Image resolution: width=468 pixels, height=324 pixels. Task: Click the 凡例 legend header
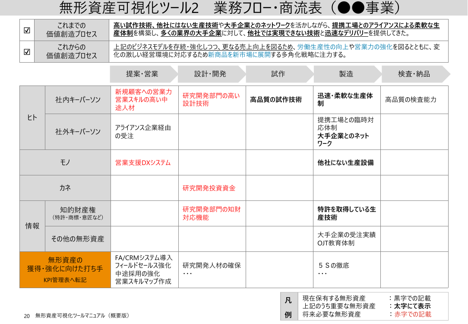click(x=288, y=307)
